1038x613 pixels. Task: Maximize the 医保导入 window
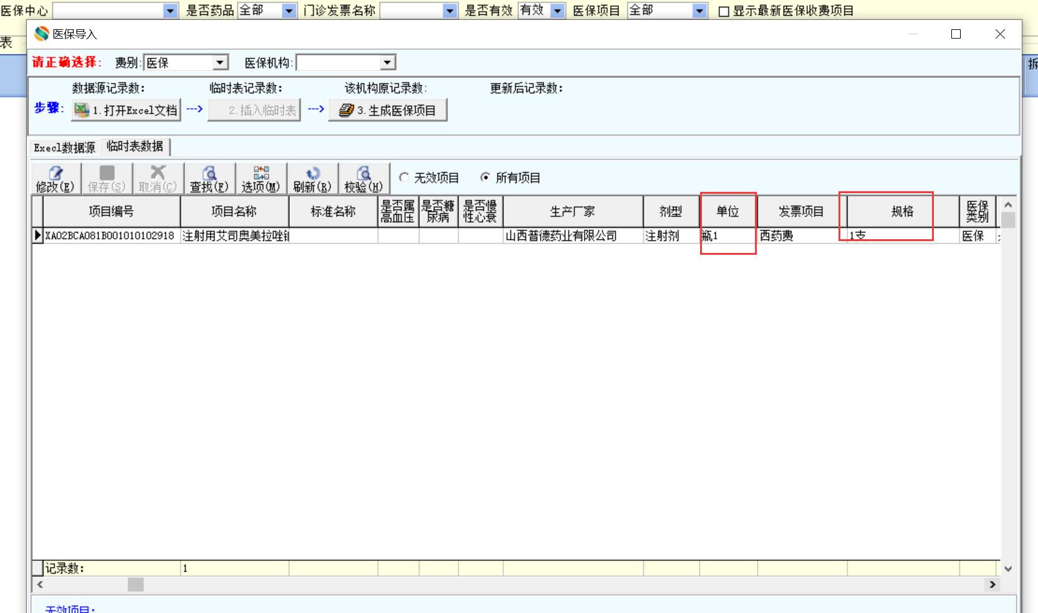click(x=956, y=34)
